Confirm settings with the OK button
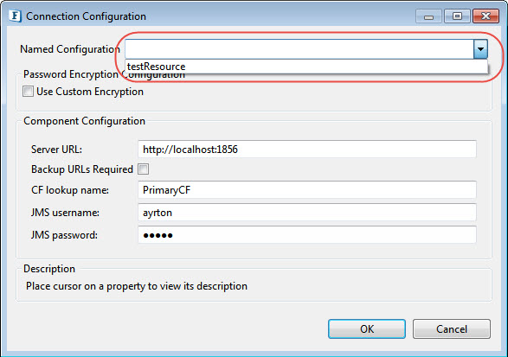The width and height of the screenshot is (508, 357). coord(367,328)
